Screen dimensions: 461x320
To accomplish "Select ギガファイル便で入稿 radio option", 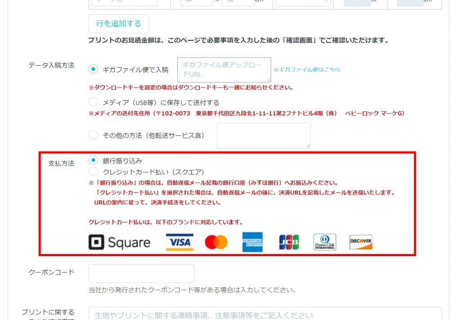I will [93, 69].
